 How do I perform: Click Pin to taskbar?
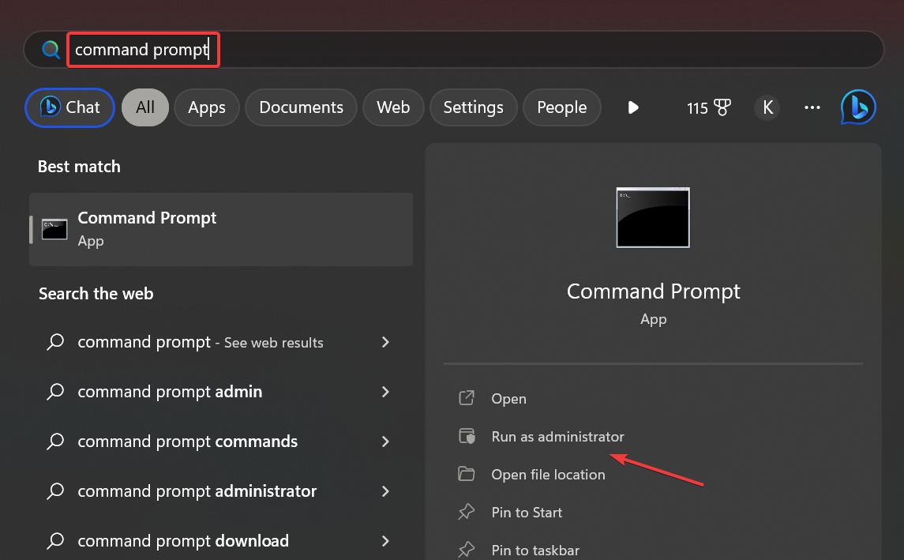point(535,551)
